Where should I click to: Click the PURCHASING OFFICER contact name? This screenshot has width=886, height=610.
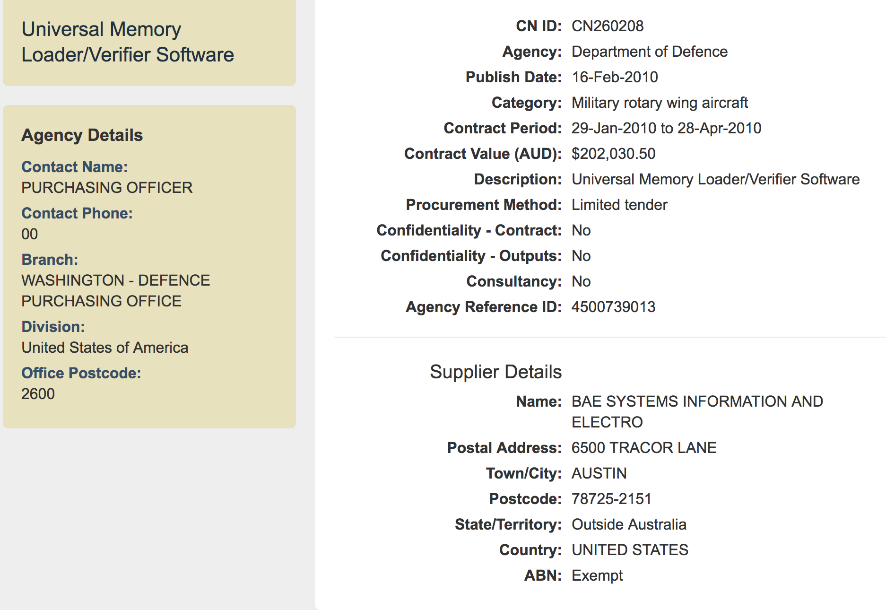coord(107,188)
